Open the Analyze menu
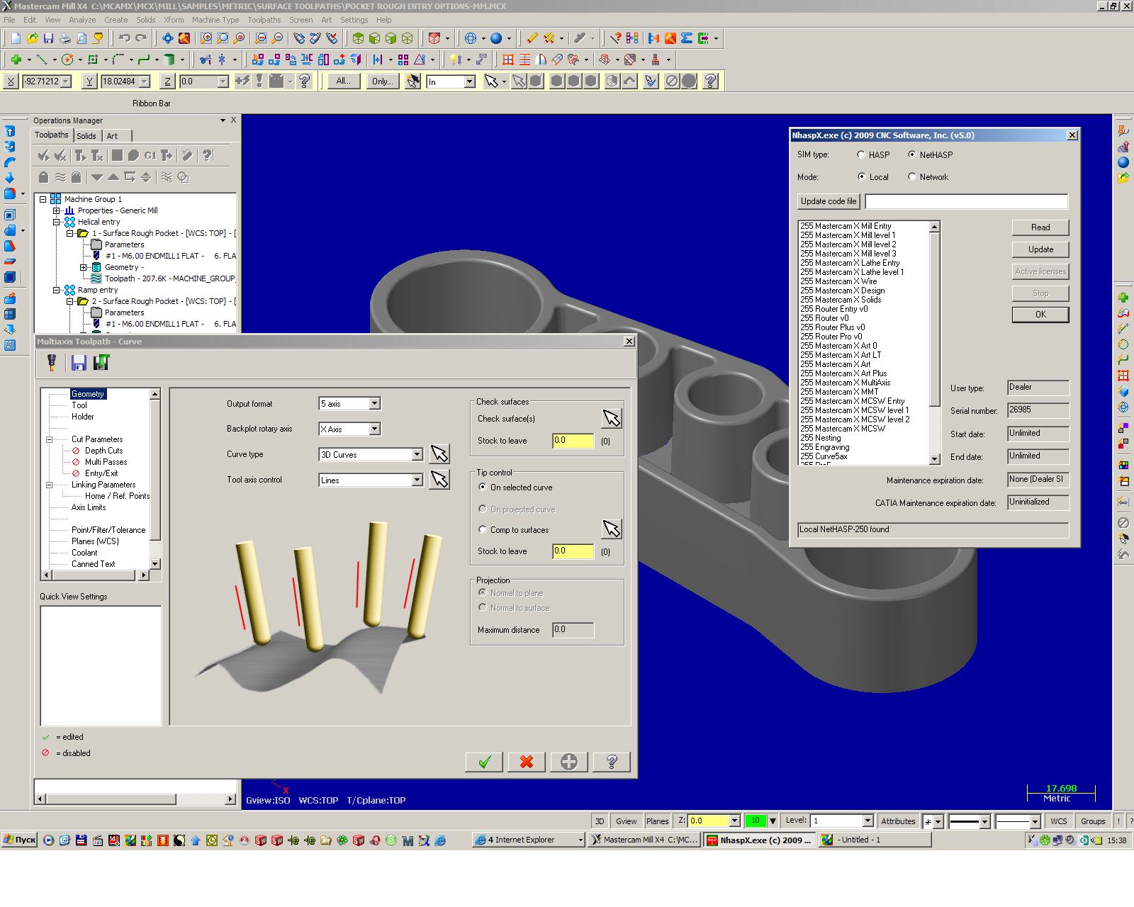The height and width of the screenshot is (907, 1134). [x=82, y=20]
